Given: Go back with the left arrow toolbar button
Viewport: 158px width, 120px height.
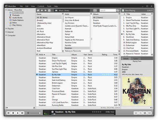Looking at the screenshot, I should coord(42,11).
